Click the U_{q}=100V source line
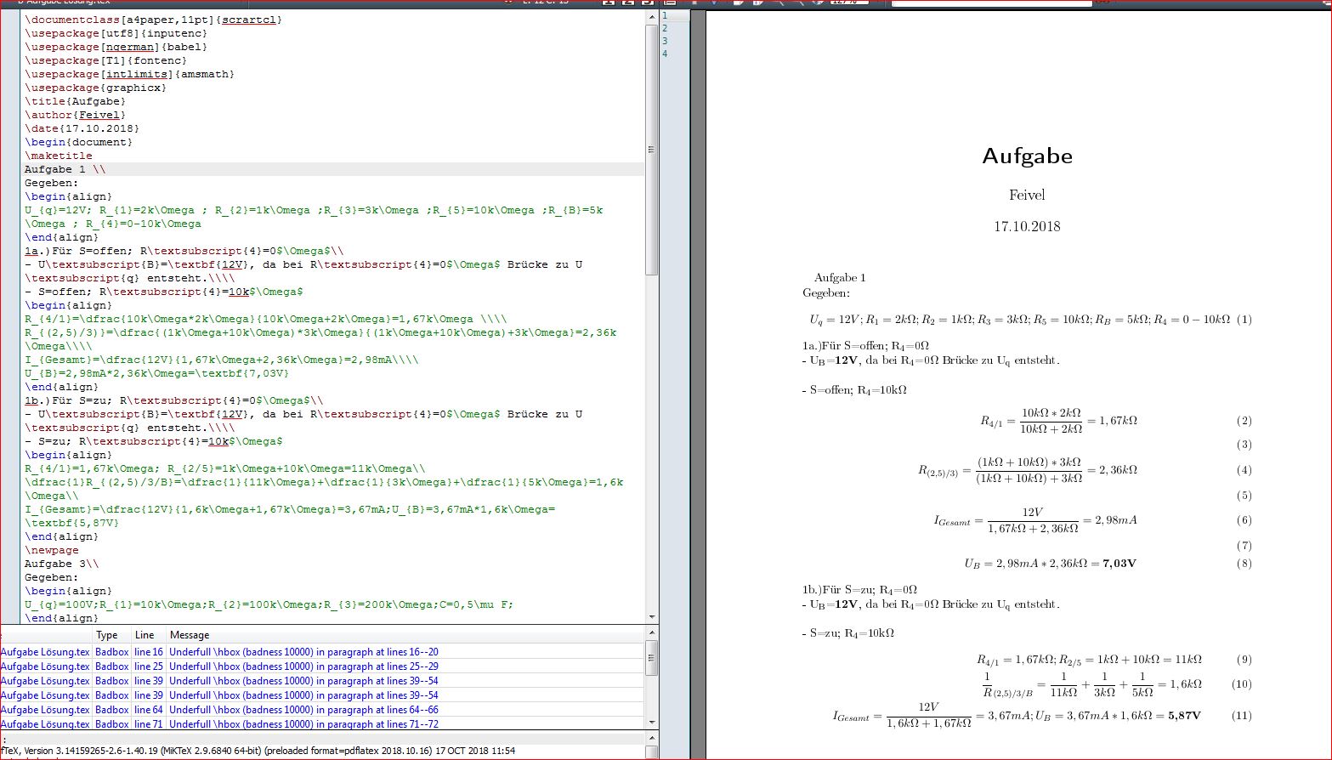Screen dimensions: 1332x760 269,604
